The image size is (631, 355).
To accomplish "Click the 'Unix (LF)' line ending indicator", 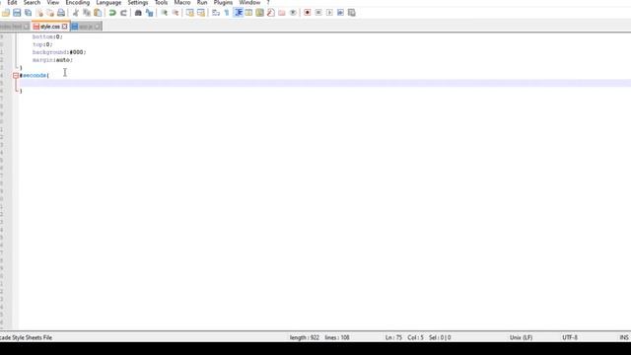I will coord(521,337).
